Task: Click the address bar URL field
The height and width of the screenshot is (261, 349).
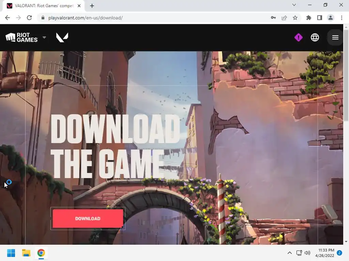Action: pyautogui.click(x=154, y=18)
